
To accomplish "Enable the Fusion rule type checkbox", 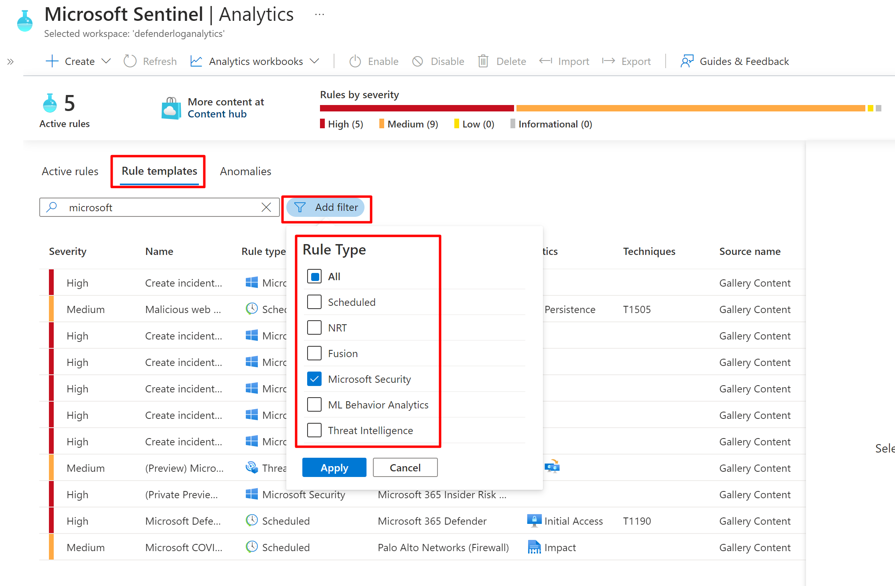I will click(x=314, y=353).
